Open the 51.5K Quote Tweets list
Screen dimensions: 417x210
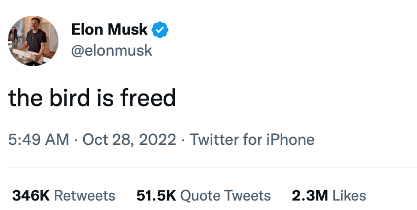204,196
